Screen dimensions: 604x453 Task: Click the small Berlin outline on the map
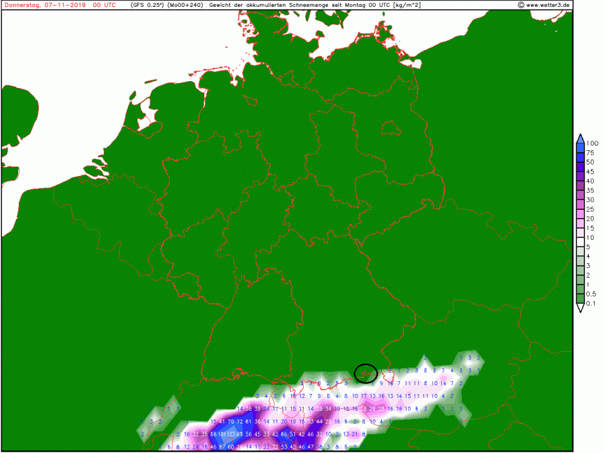pyautogui.click(x=391, y=129)
